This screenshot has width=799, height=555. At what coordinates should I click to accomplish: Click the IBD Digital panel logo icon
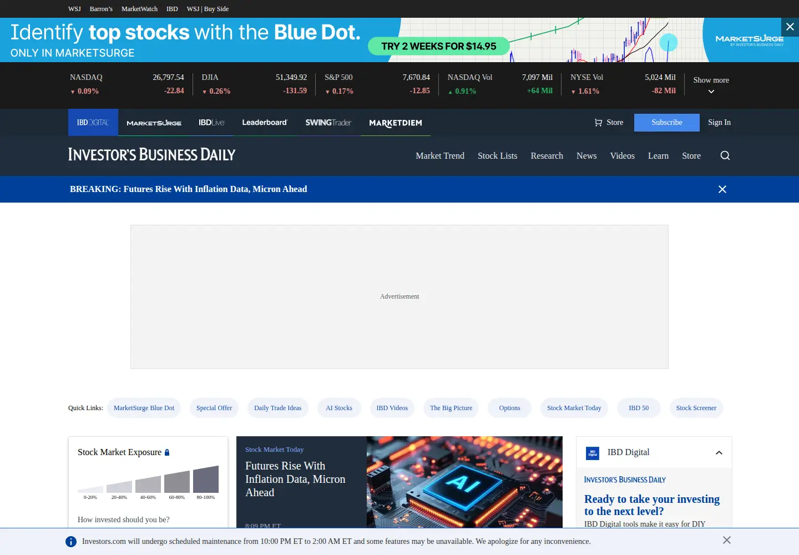click(x=593, y=453)
